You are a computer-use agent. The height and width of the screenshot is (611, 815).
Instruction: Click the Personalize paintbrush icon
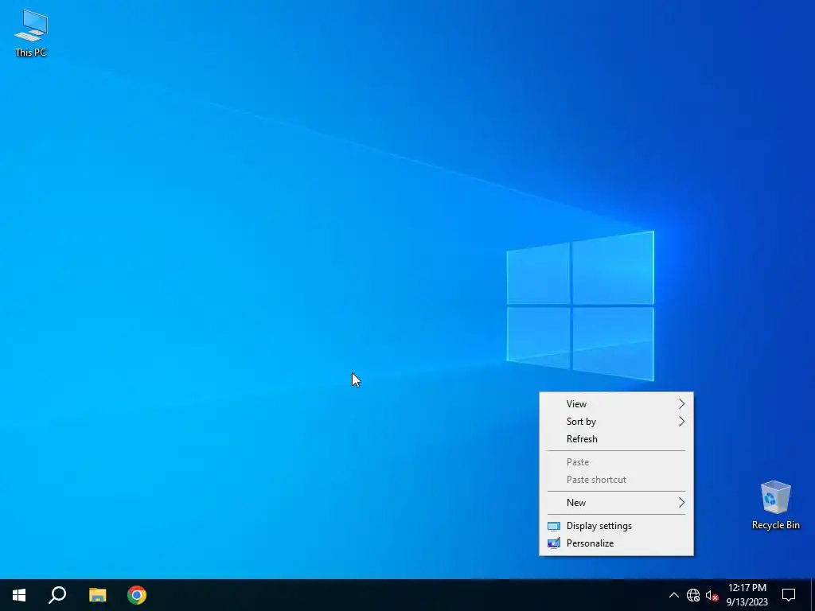tap(554, 543)
